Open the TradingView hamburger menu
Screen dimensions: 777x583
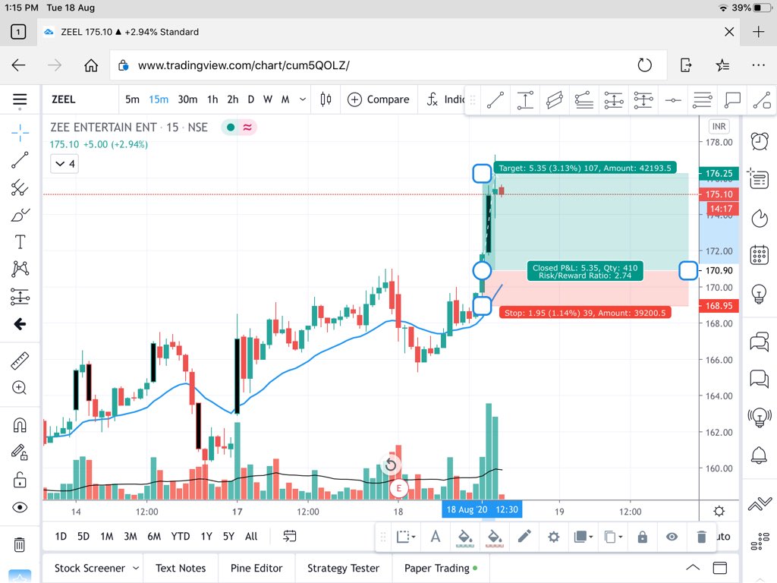click(x=20, y=99)
